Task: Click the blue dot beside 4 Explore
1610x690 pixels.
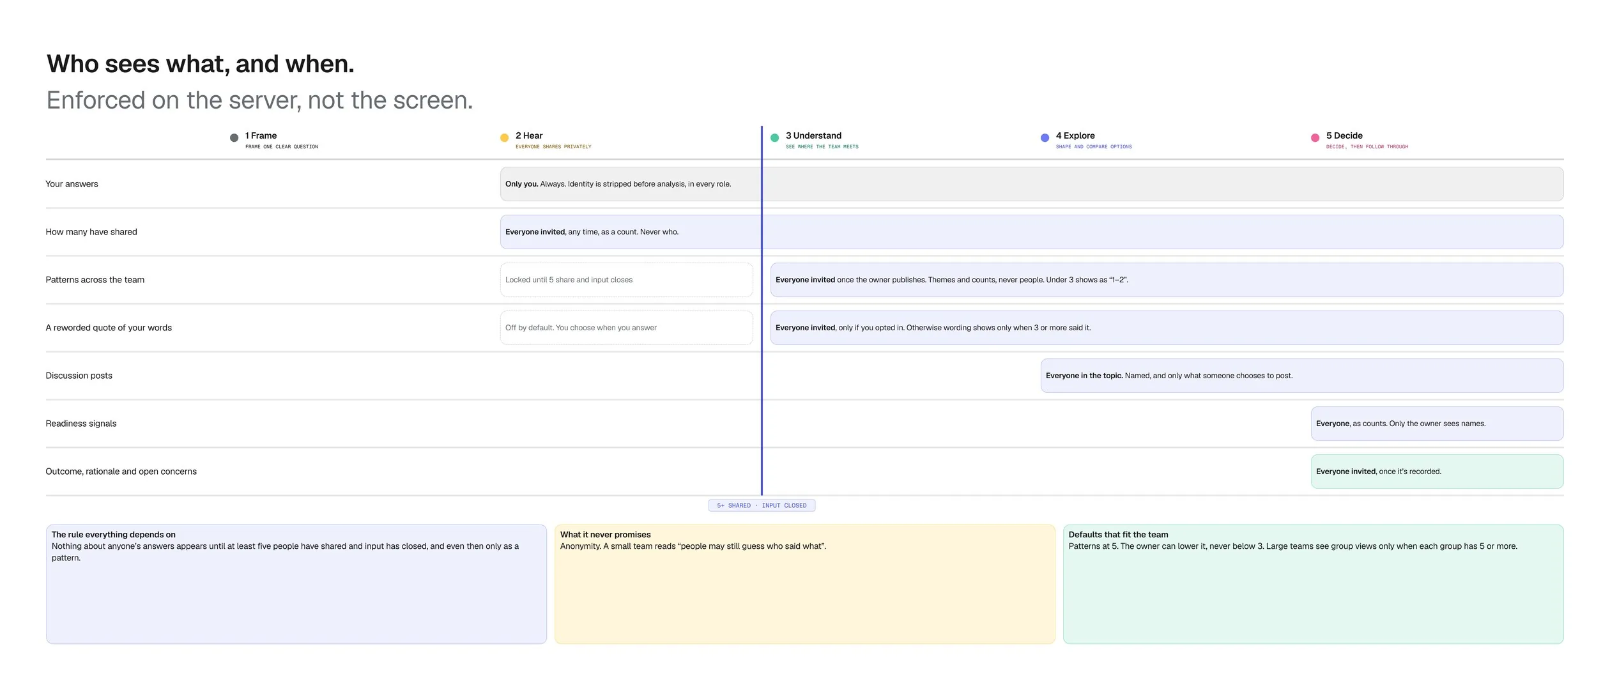Action: (1045, 138)
